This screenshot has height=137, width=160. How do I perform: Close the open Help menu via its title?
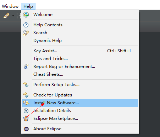point(28,6)
